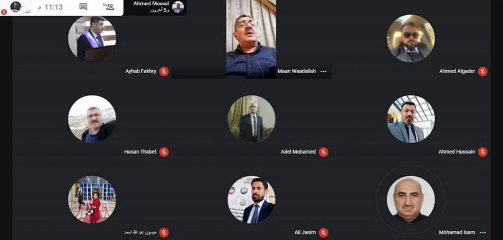503x240 pixels.
Task: Click your own self-view avatar top-left
Action: pos(16,7)
